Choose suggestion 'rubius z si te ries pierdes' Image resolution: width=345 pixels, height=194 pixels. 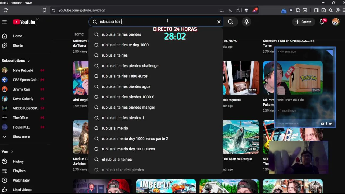point(156,170)
